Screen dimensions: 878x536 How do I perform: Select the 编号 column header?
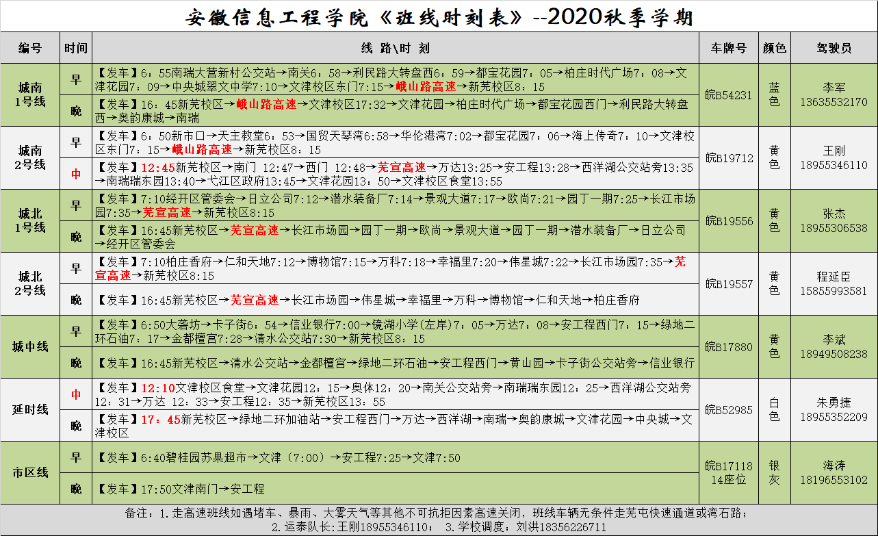click(x=30, y=48)
